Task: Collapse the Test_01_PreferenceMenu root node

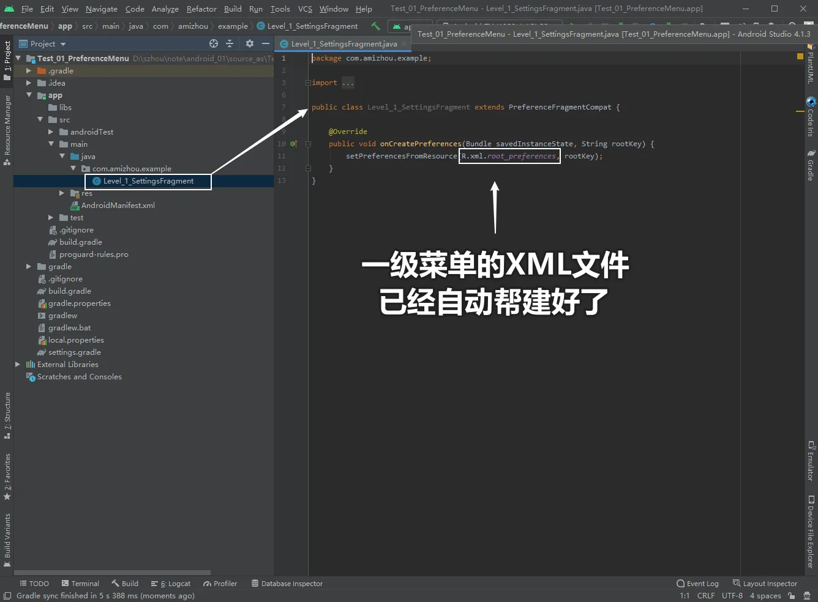Action: [18, 58]
